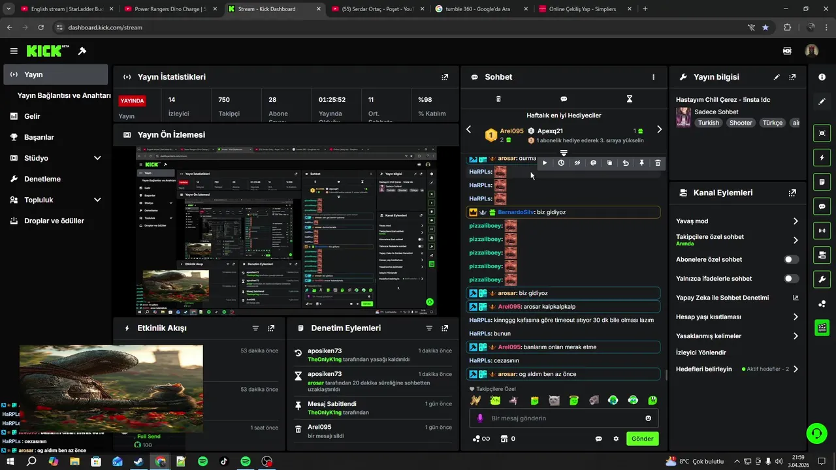Open Yavaş mod settings arrow

(796, 221)
